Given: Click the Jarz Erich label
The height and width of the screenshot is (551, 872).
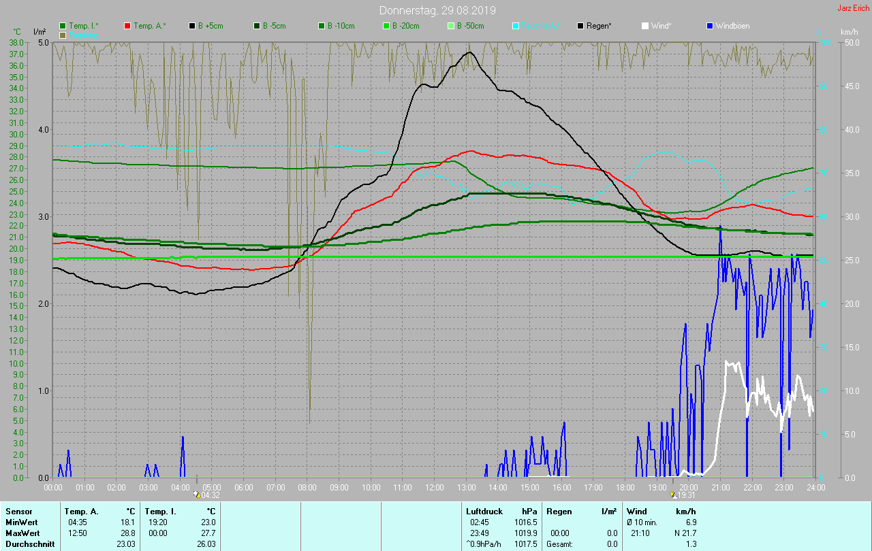Looking at the screenshot, I should point(853,8).
